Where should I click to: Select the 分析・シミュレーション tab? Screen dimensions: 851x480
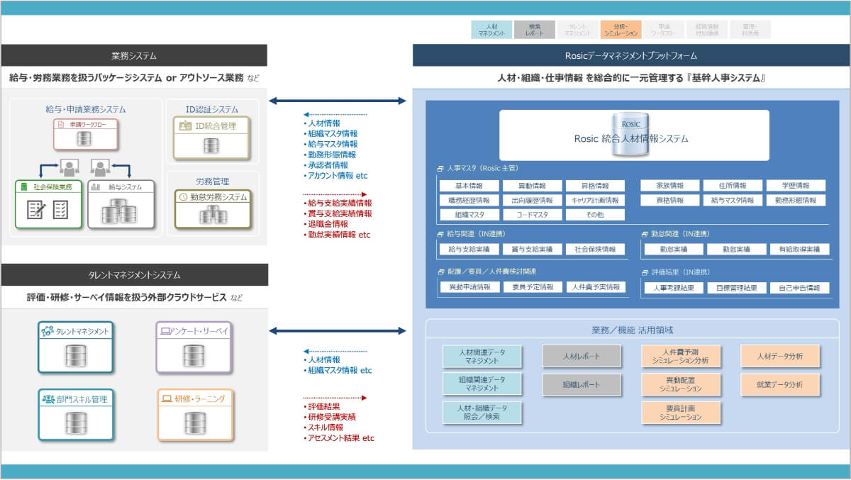tap(621, 30)
